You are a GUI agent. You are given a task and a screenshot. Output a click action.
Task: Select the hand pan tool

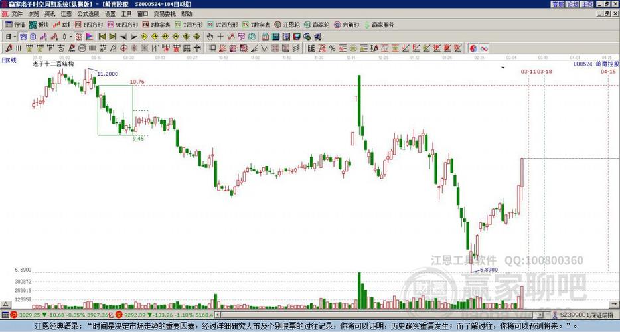click(210, 37)
